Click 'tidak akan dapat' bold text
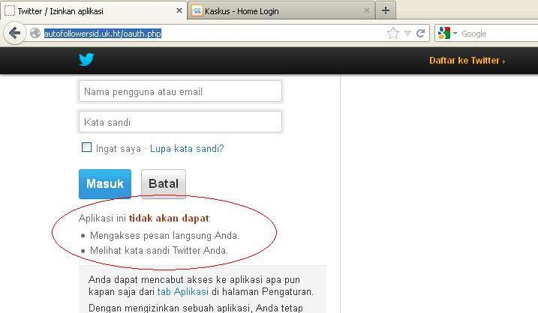Screen dimensions: 538x313 point(169,218)
